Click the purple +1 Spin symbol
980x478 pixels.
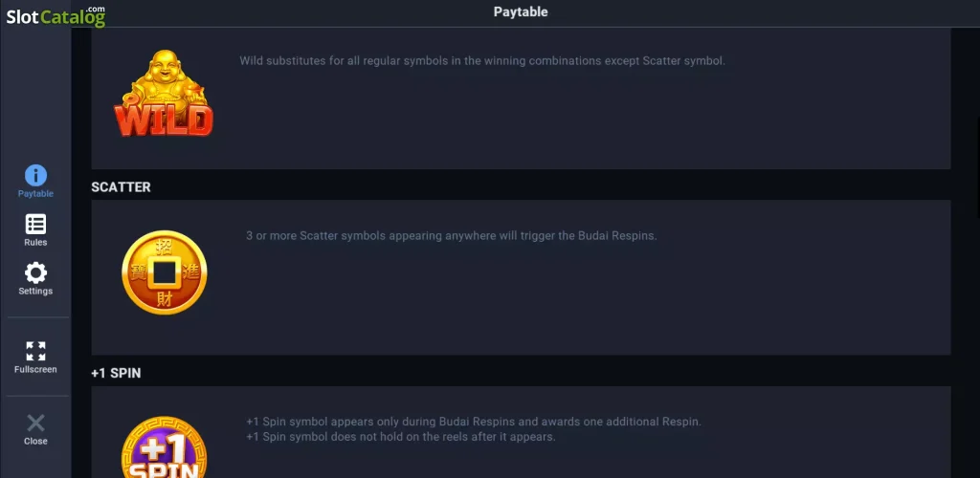pyautogui.click(x=164, y=447)
